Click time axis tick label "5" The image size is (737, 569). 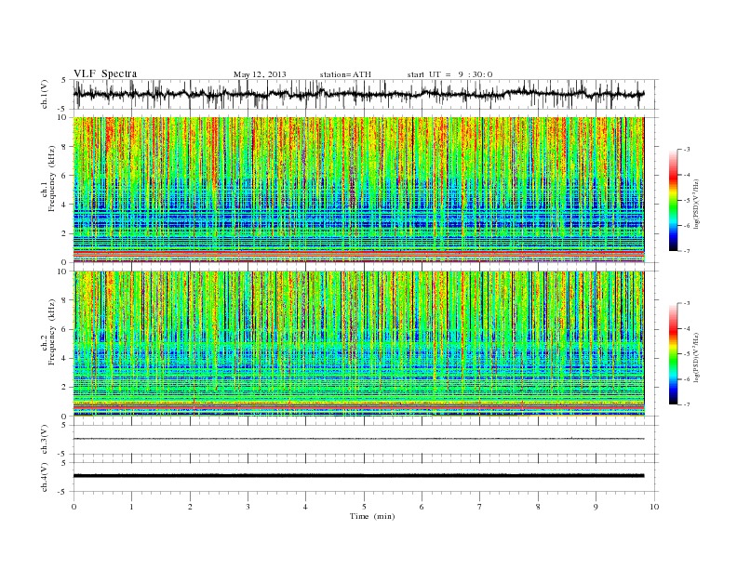coord(364,507)
